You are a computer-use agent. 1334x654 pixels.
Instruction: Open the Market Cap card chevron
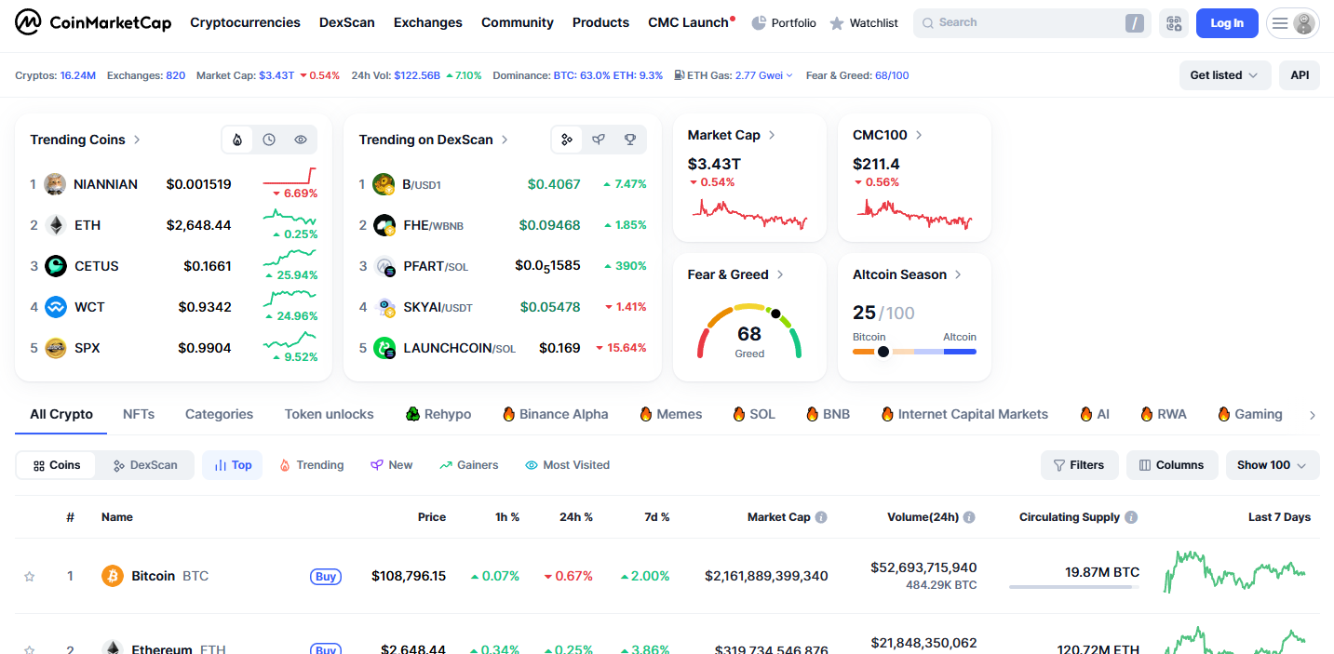tap(772, 135)
